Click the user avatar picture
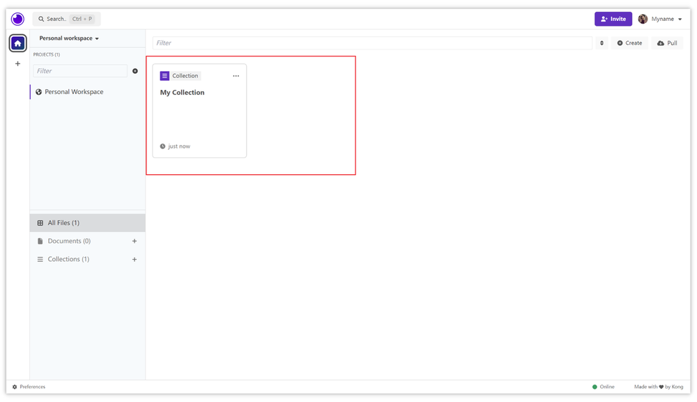Viewport: 697px width, 402px height. (x=643, y=19)
